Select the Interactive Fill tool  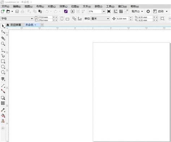(3, 115)
